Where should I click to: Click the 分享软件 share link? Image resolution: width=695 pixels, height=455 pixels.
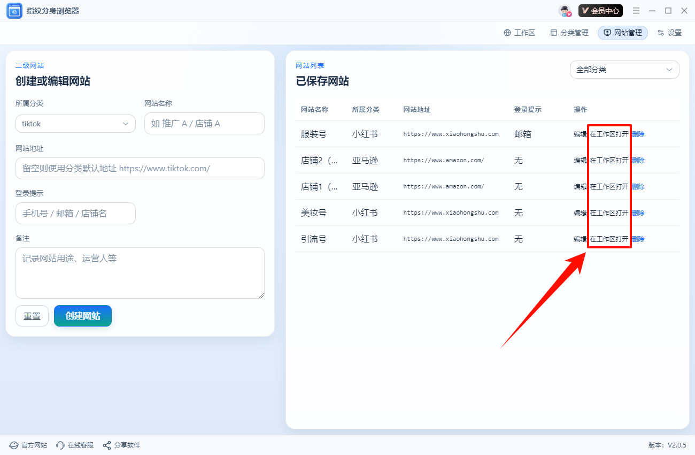click(x=121, y=445)
